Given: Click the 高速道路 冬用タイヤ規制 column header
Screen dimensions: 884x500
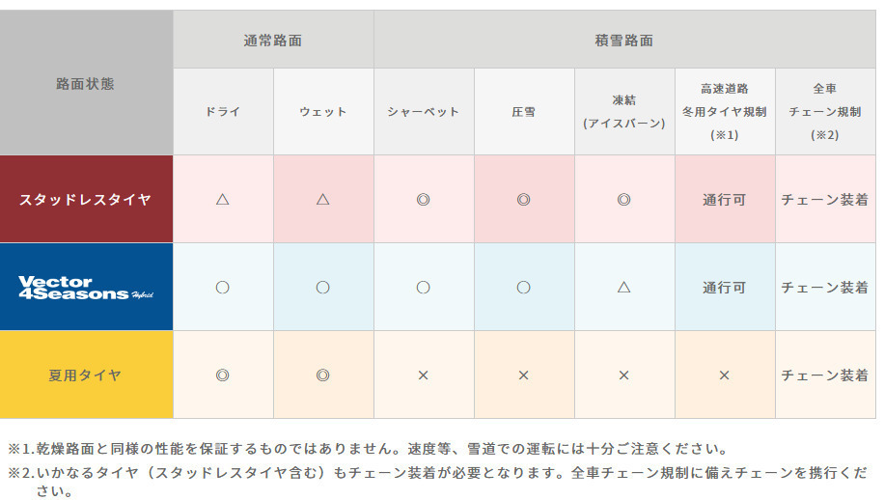Looking at the screenshot, I should [x=725, y=112].
